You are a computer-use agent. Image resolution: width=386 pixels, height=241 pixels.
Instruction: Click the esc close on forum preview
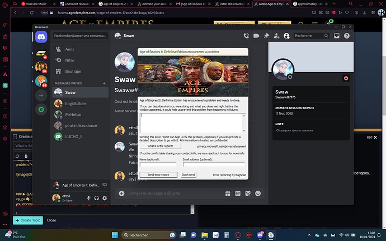[x=371, y=138]
